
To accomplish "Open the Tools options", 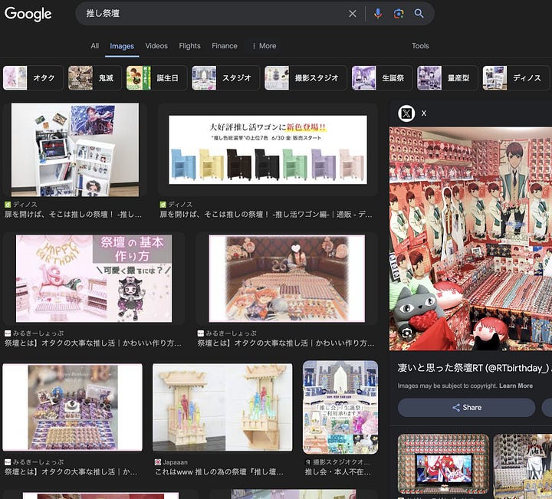I will pyautogui.click(x=420, y=46).
